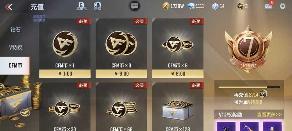Open the mailbox envelope icon
292x131 pixels.
click(268, 6)
